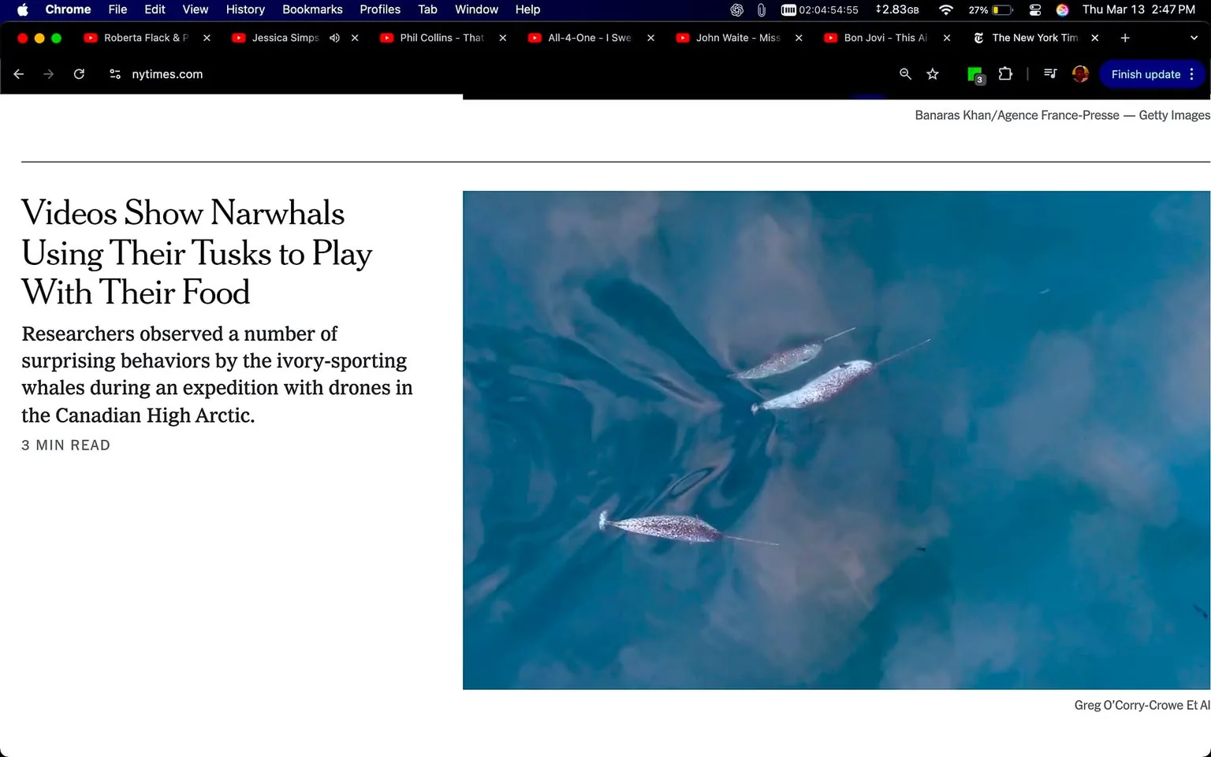This screenshot has width=1211, height=757.
Task: Open the Bookmarks menu
Action: tap(312, 9)
